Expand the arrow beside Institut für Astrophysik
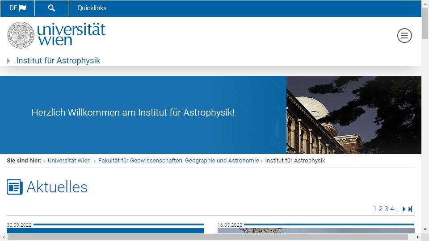The width and height of the screenshot is (429, 241). pos(8,61)
